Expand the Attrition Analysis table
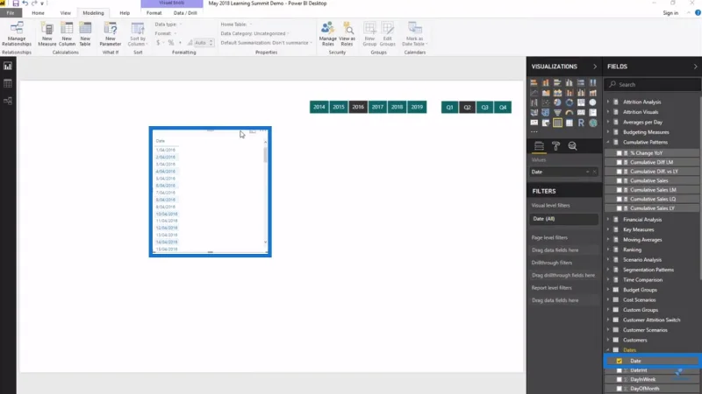 click(x=608, y=102)
